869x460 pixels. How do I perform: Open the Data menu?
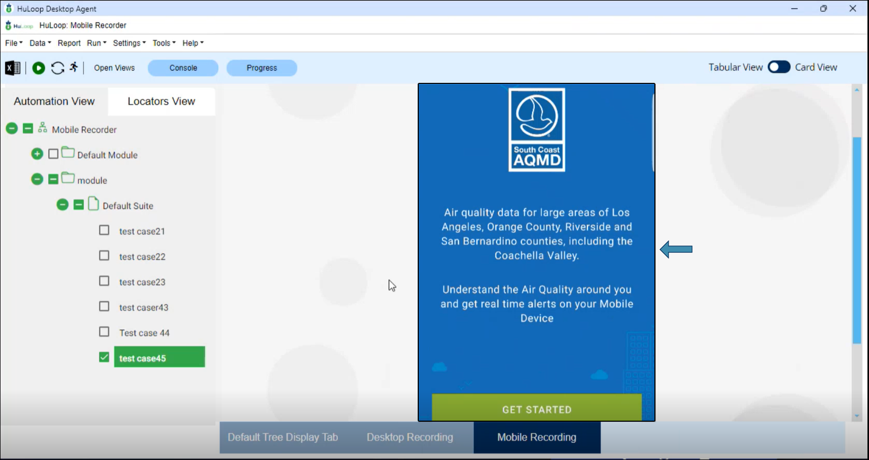pos(40,43)
